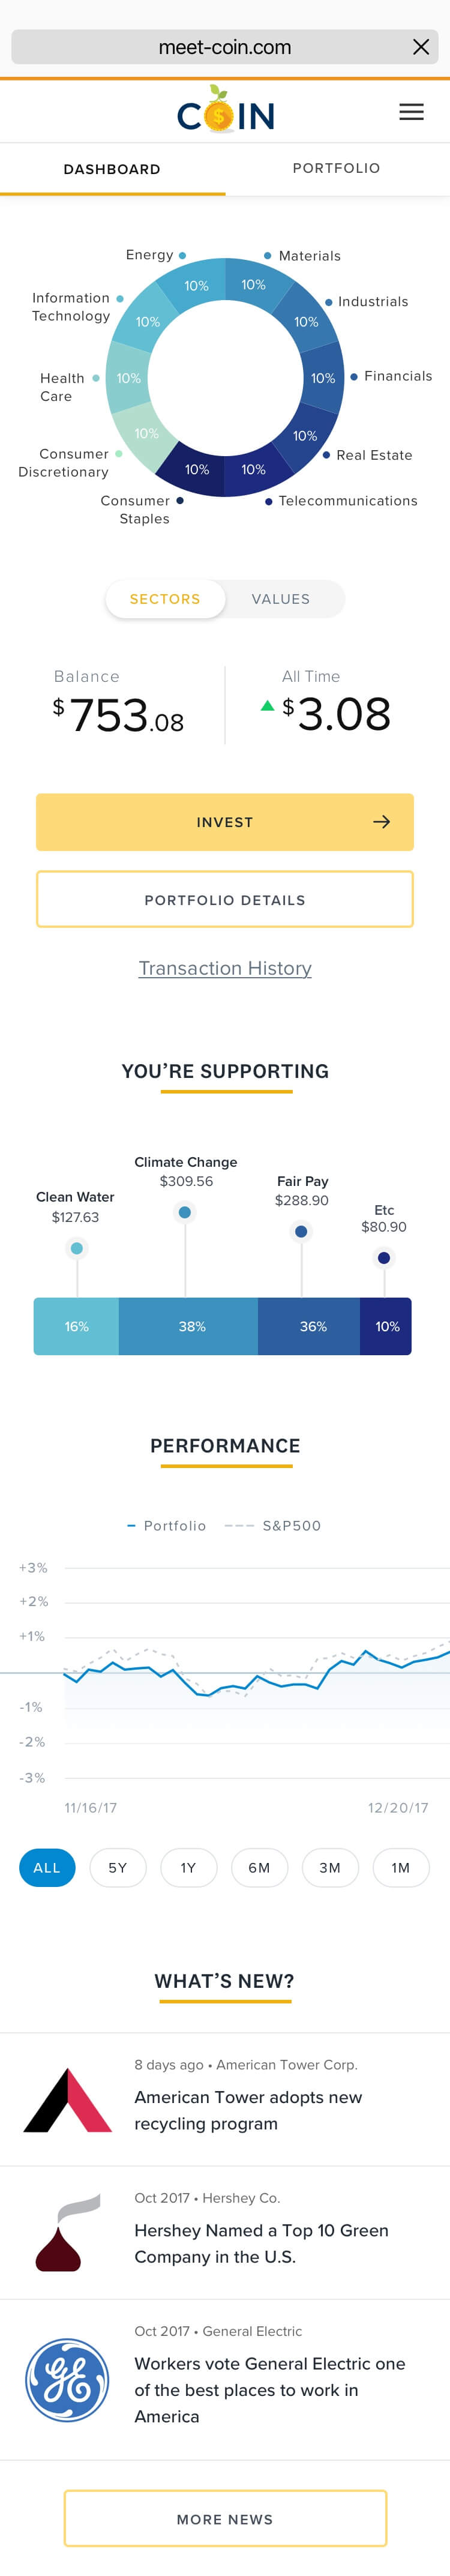Image resolution: width=450 pixels, height=2576 pixels.
Task: Close the meet-coin.com browser bar
Action: tap(421, 47)
